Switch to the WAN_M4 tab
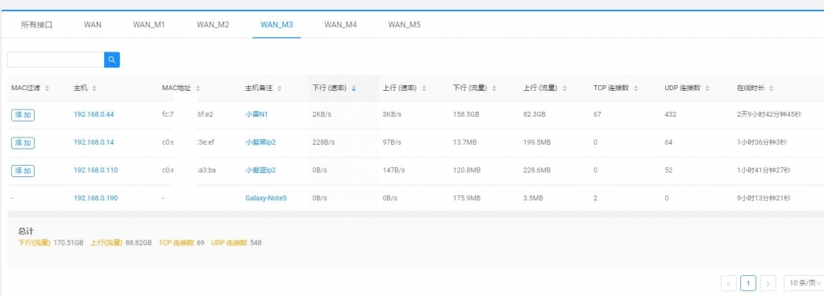Viewport: 824px width, 296px height. click(x=340, y=25)
